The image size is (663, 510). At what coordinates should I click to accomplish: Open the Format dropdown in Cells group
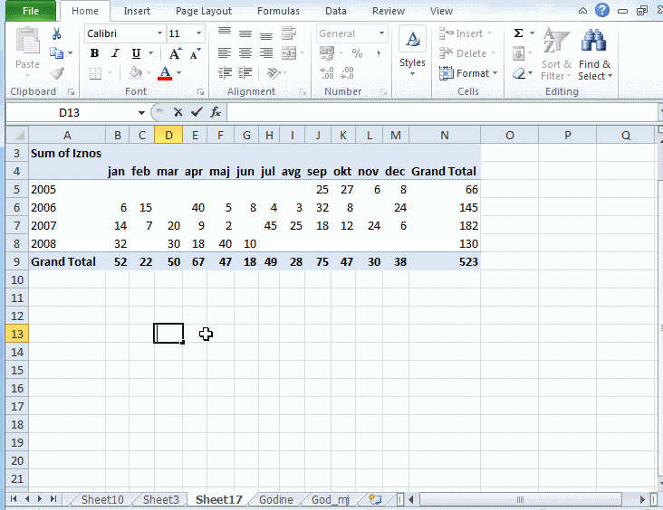click(468, 73)
